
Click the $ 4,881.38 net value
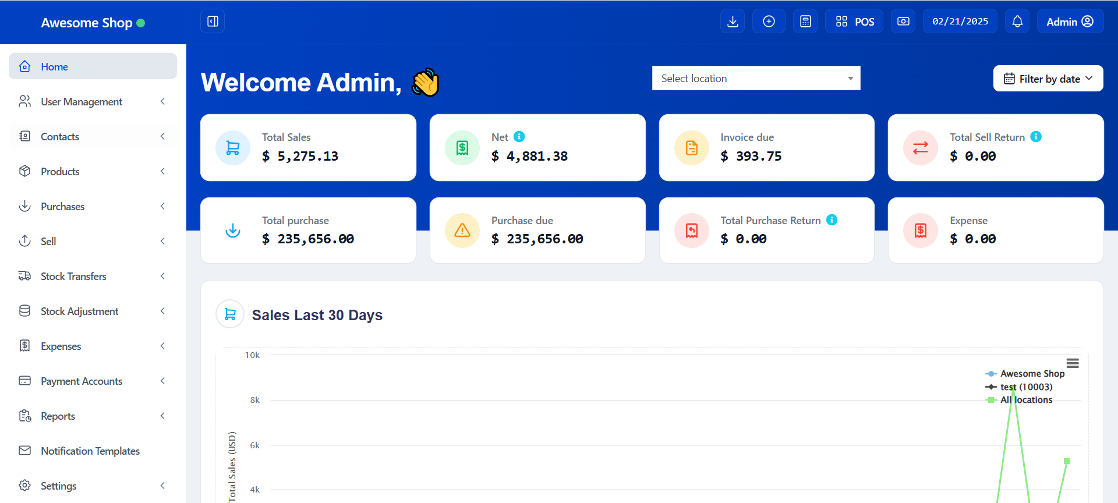[x=530, y=156]
